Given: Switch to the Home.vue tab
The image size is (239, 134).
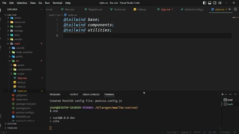Looking at the screenshot, I should tap(118, 9).
